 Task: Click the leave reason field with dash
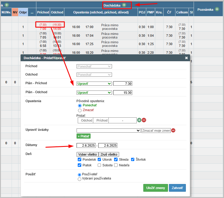122,120
